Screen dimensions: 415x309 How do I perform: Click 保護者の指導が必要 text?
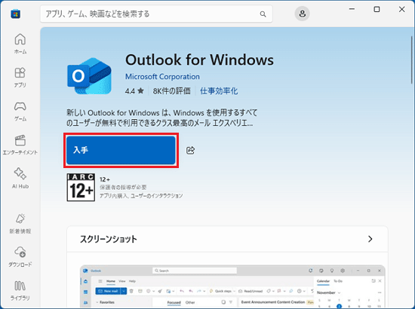tap(123, 188)
